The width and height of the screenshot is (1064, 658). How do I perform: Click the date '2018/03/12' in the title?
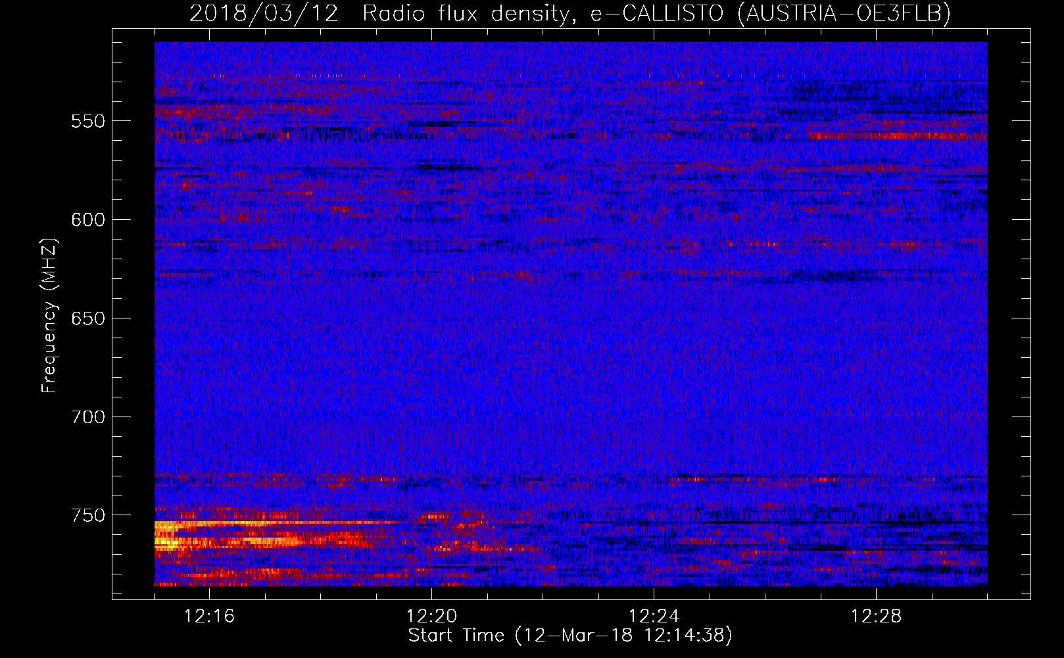tap(264, 13)
